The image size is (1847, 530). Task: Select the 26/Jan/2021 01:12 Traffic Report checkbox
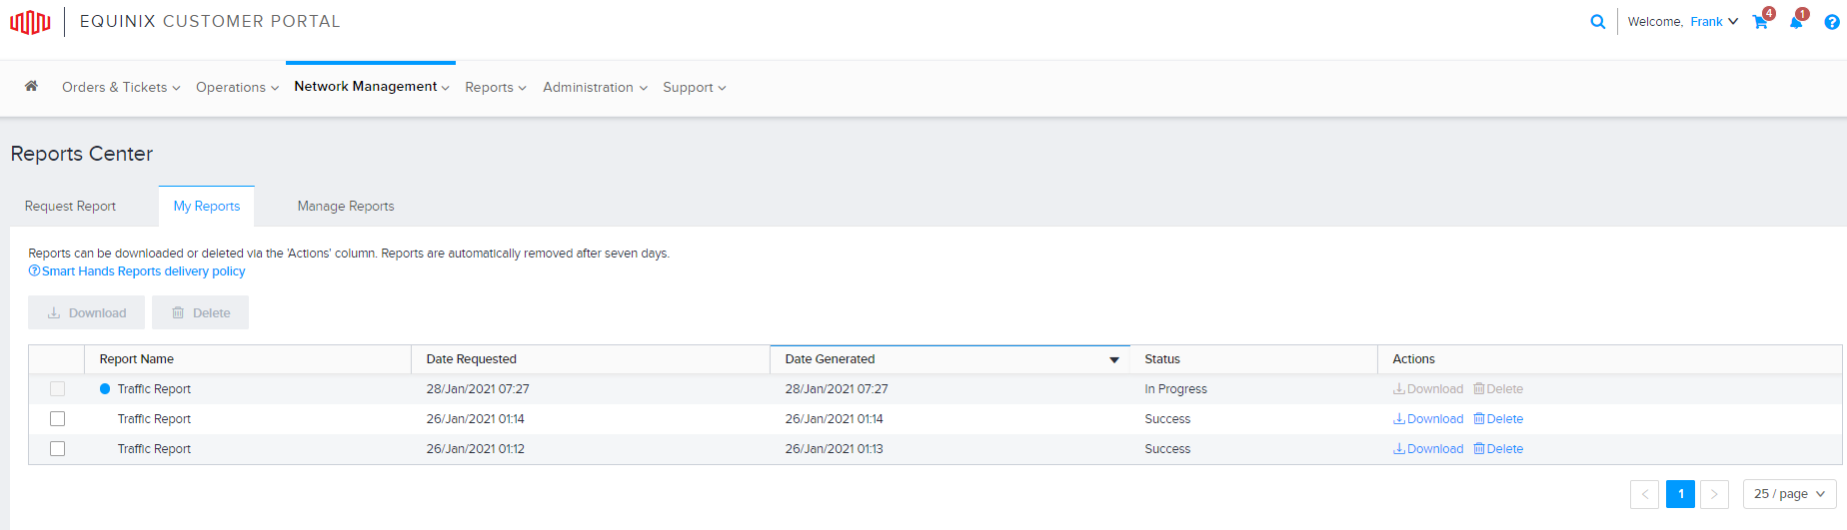click(x=57, y=449)
